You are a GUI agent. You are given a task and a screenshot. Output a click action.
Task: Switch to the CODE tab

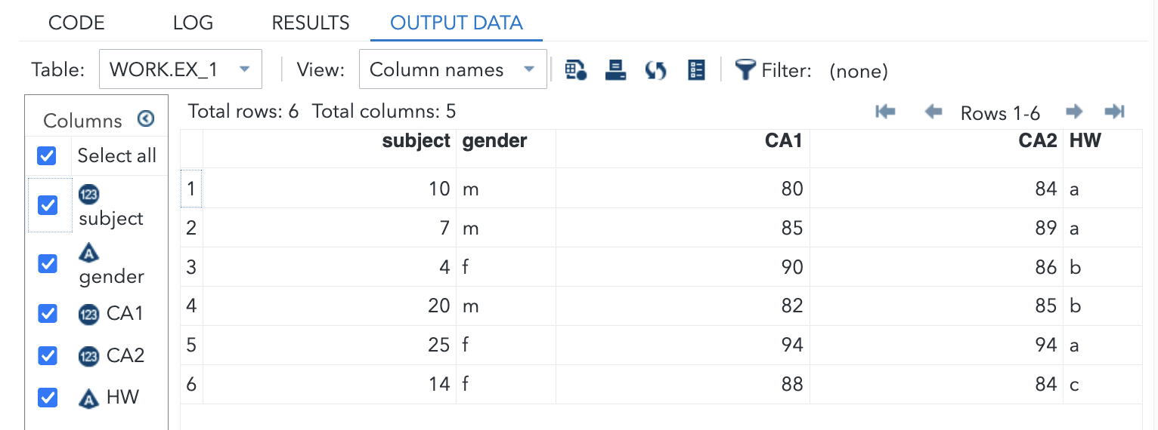click(x=76, y=23)
